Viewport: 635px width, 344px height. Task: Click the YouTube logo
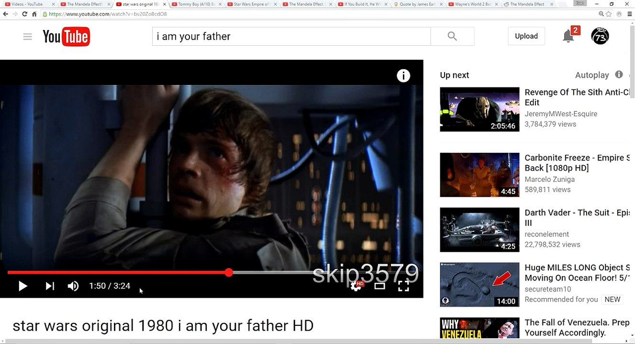(x=66, y=37)
